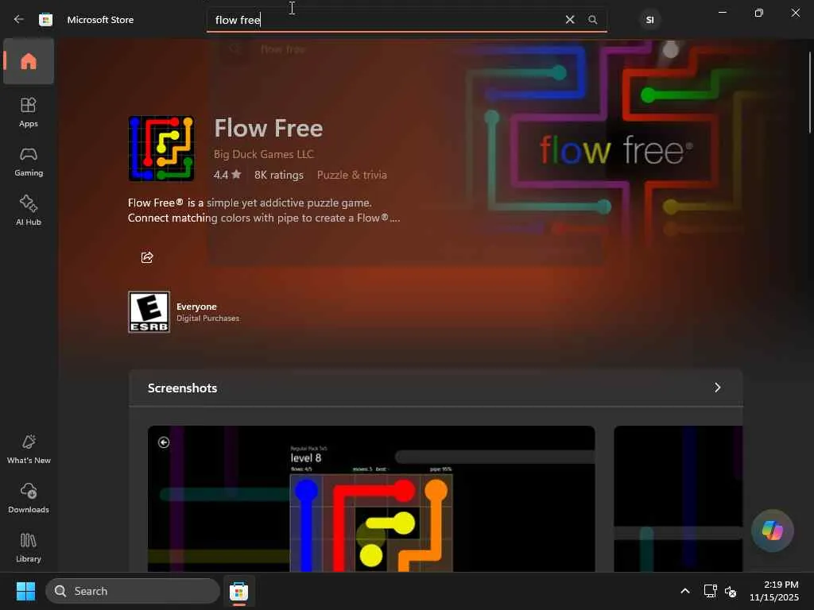The width and height of the screenshot is (814, 610).
Task: Open the level 8 screenshot thumbnail
Action: 371,499
